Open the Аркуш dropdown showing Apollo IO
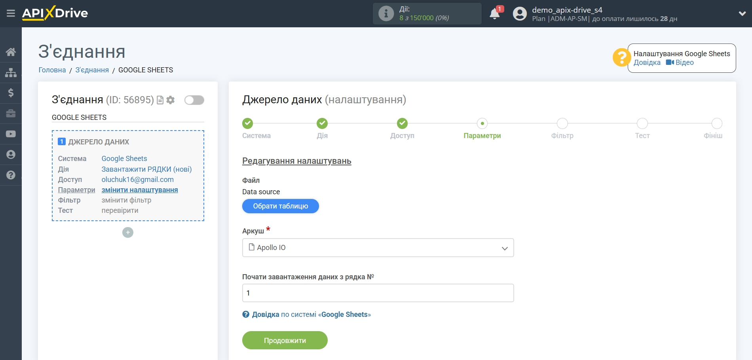 point(377,248)
